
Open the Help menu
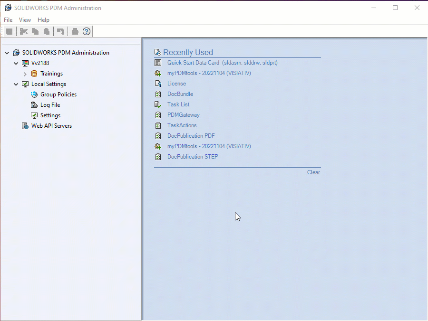(x=43, y=20)
